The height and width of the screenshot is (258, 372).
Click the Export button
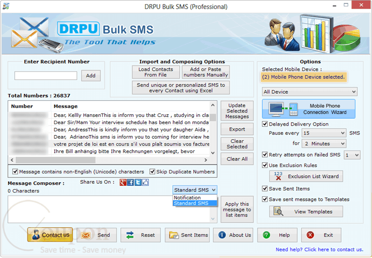coord(237,129)
